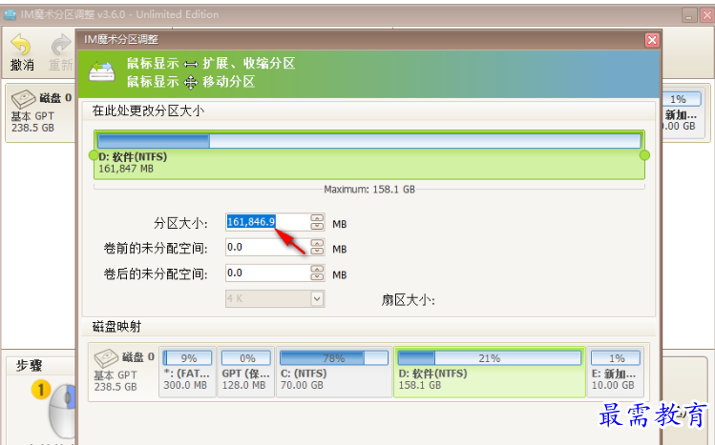Click the 161,847 MB size text

point(126,169)
